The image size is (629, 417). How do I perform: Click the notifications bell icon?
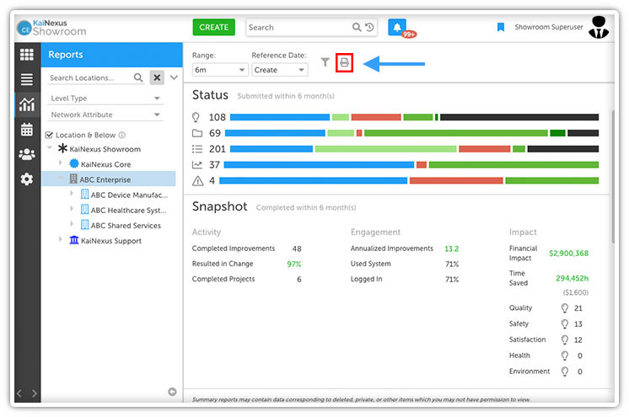tap(397, 27)
